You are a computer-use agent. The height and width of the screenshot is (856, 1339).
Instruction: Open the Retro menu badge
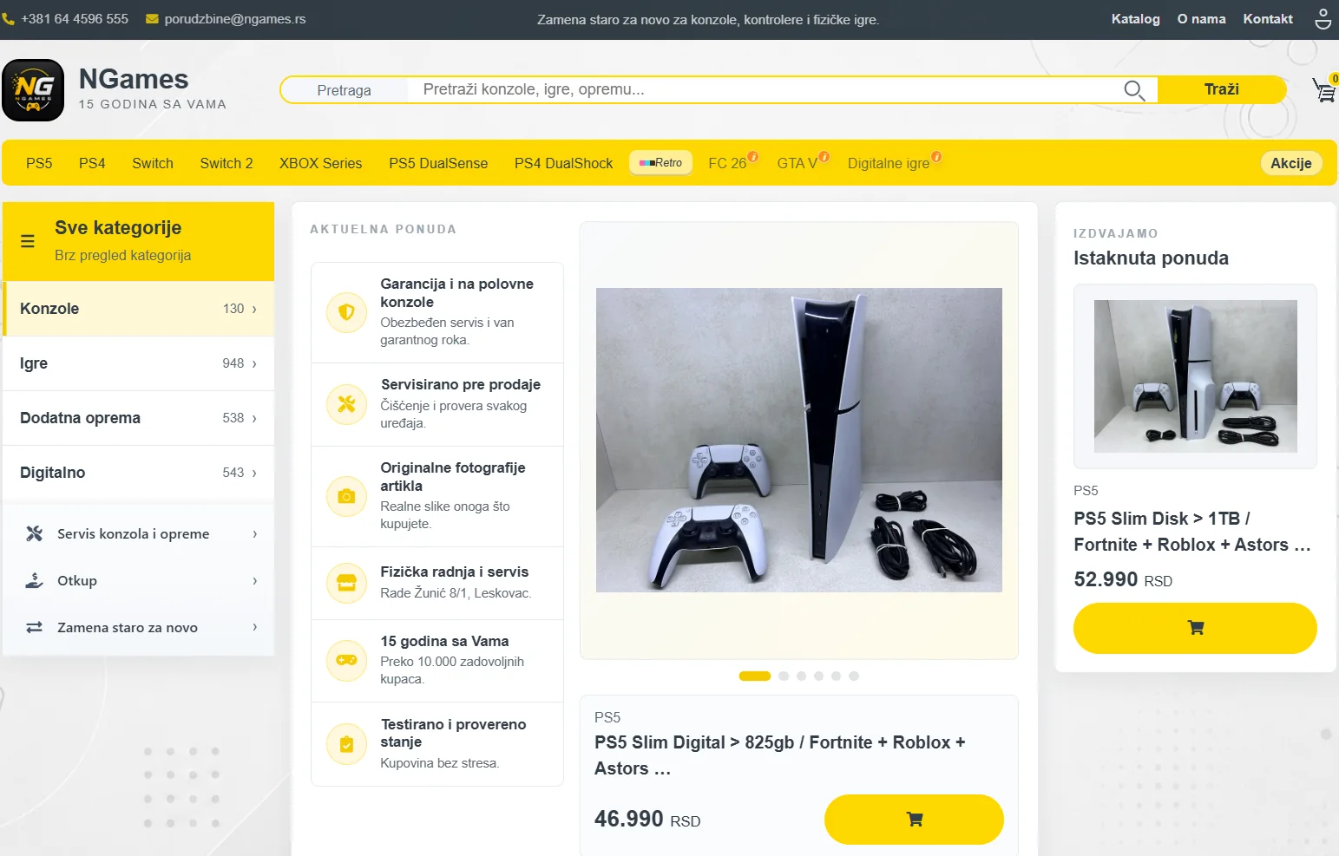point(661,163)
